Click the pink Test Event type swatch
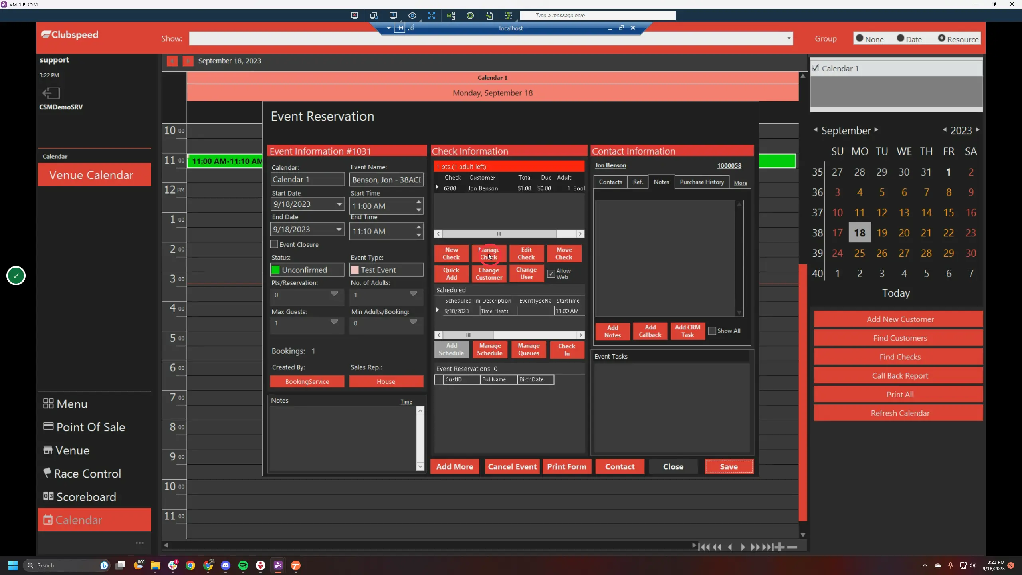 point(355,270)
